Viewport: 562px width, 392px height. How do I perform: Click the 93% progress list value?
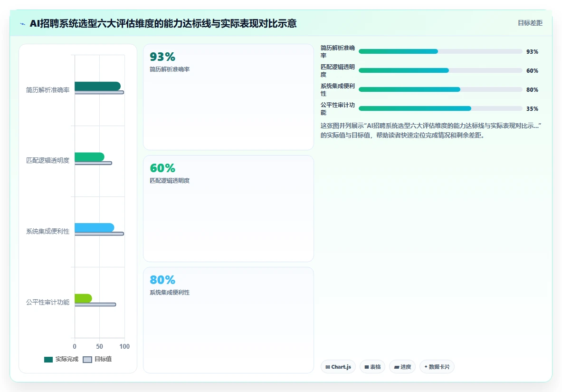click(x=532, y=52)
